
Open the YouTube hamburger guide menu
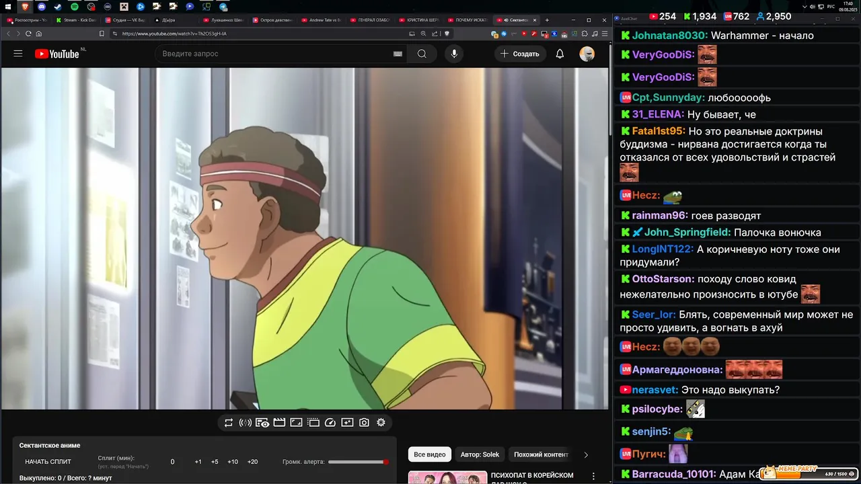point(18,54)
